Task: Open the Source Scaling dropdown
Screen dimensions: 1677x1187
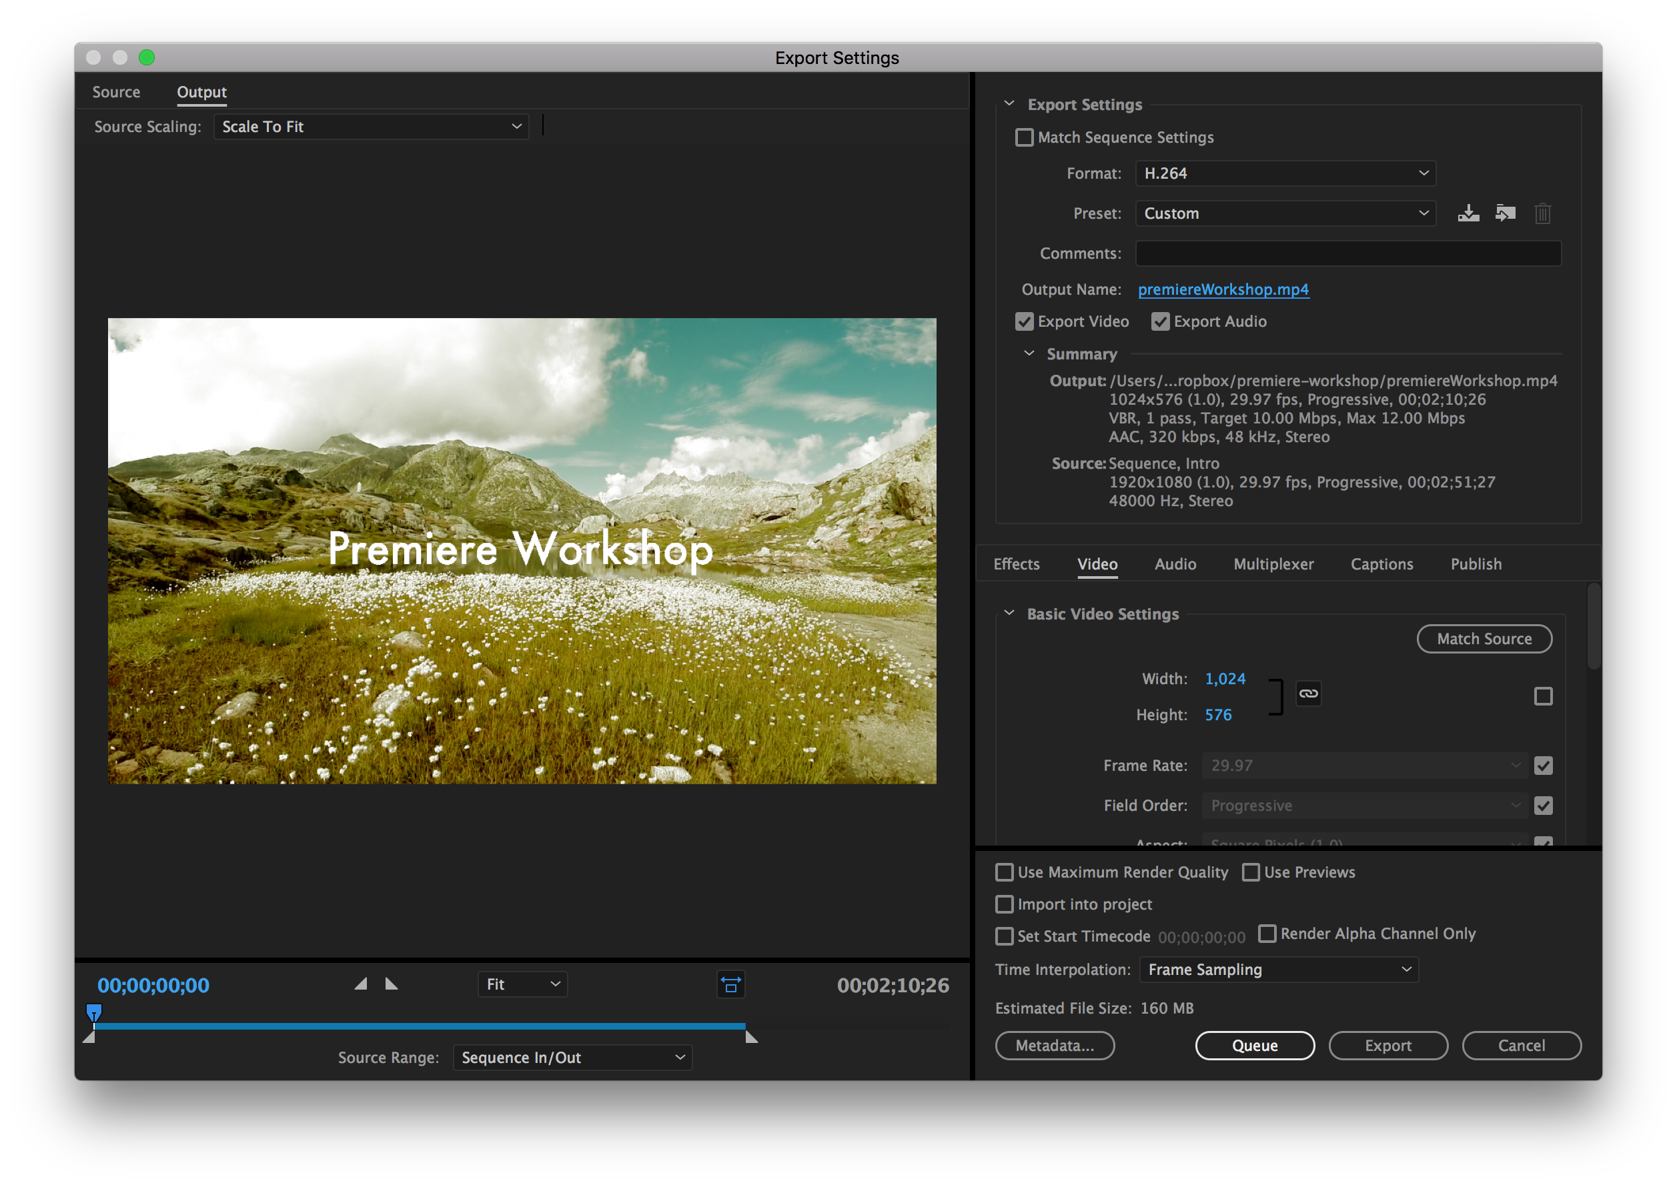Action: 370,126
